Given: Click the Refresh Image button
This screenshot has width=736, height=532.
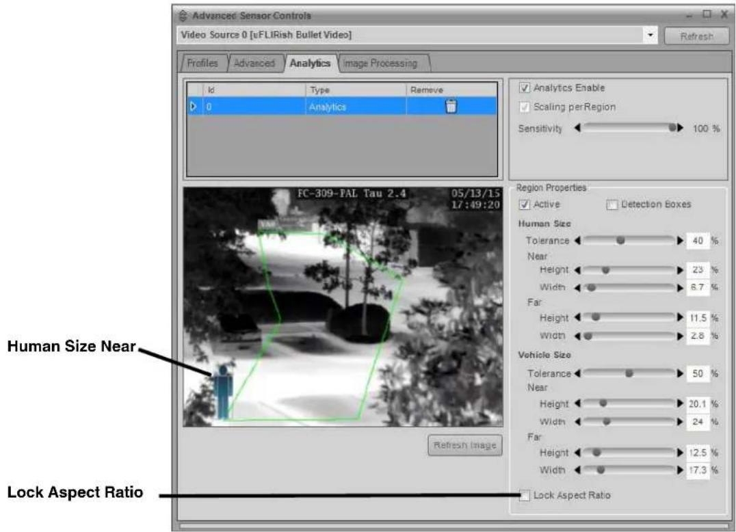Looking at the screenshot, I should click(464, 444).
